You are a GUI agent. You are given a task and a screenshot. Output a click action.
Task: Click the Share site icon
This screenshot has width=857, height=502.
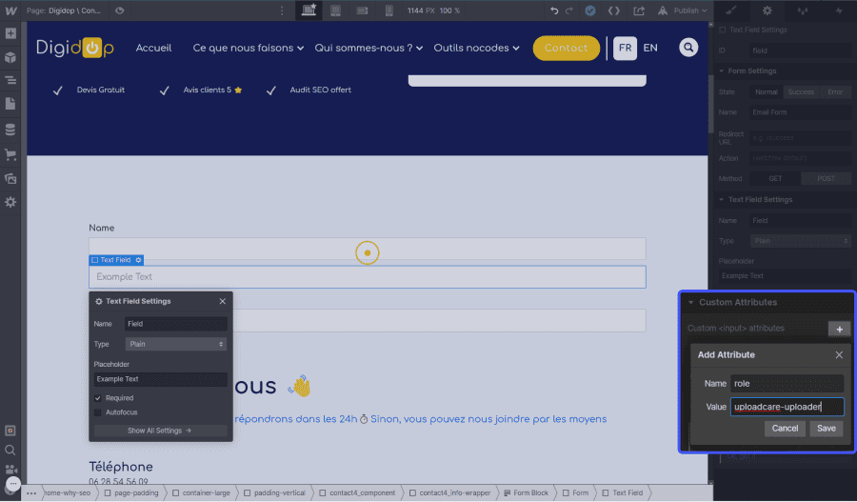pyautogui.click(x=639, y=10)
